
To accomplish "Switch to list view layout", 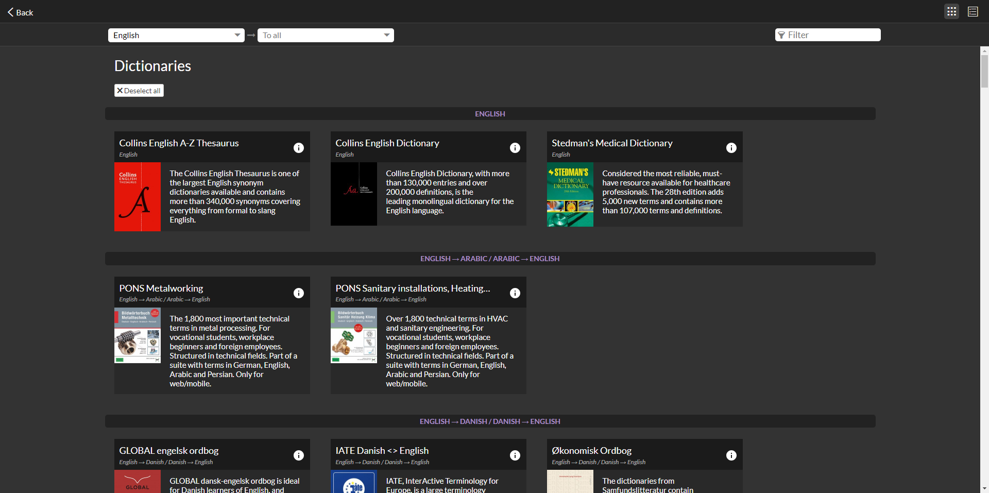I will pos(973,11).
